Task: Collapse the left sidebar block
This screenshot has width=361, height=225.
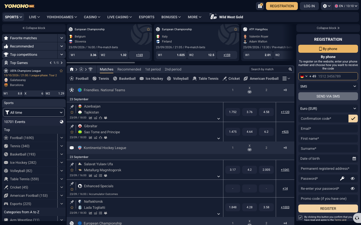Action: tap(34, 28)
